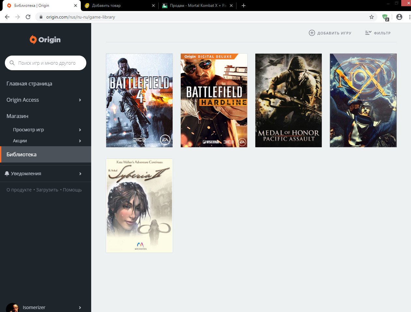Click the notifications bell icon
Image resolution: width=411 pixels, height=312 pixels.
click(7, 174)
